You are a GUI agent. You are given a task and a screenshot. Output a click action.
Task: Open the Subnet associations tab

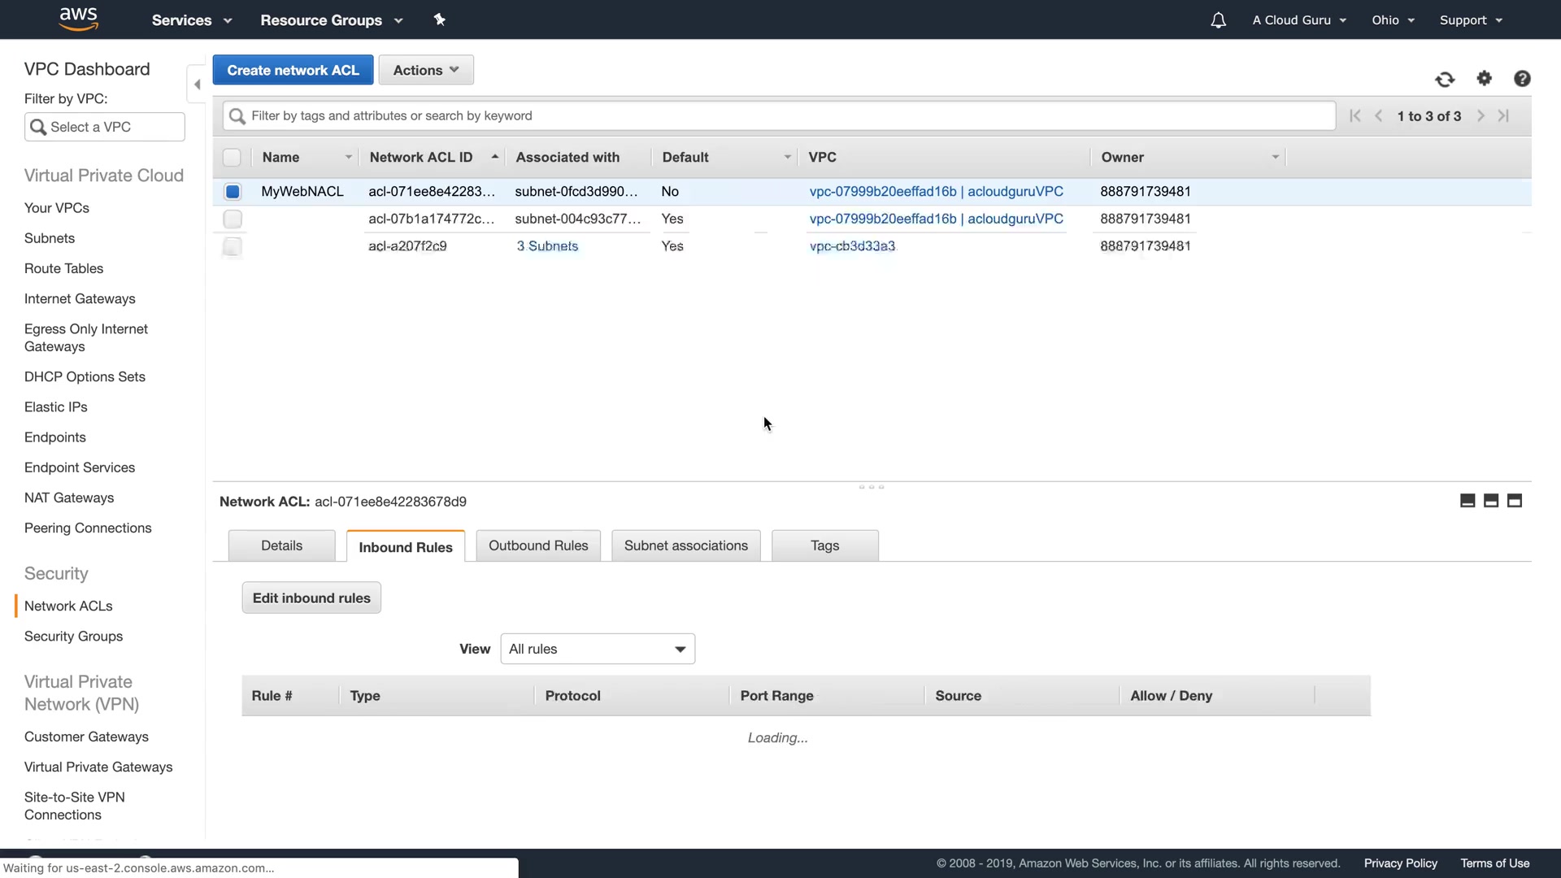[x=685, y=545]
